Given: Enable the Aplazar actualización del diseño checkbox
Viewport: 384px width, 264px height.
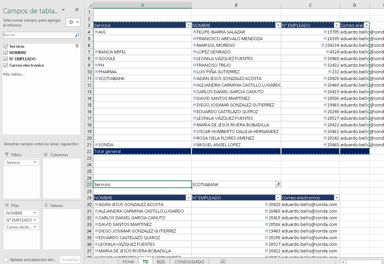Looking at the screenshot, I should [6, 260].
